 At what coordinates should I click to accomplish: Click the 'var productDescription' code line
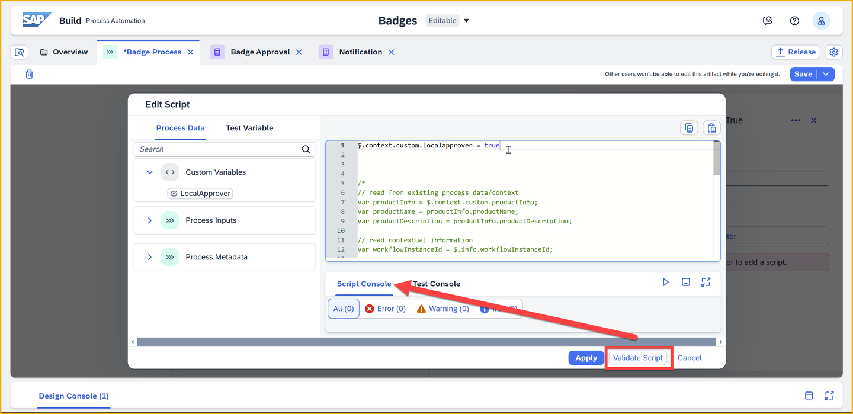465,221
